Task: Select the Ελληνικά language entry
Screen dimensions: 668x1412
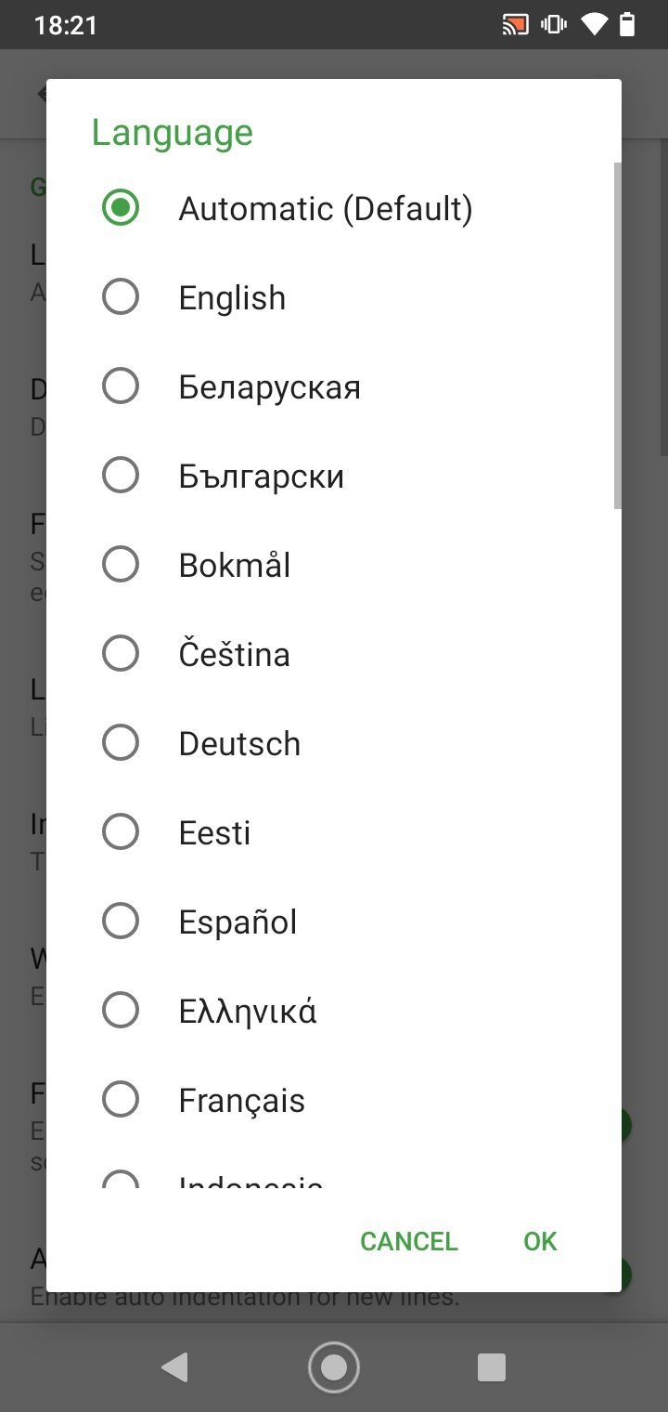Action: tap(334, 1011)
